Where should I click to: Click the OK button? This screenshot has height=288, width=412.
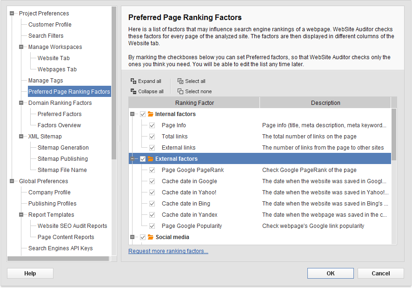(x=331, y=273)
